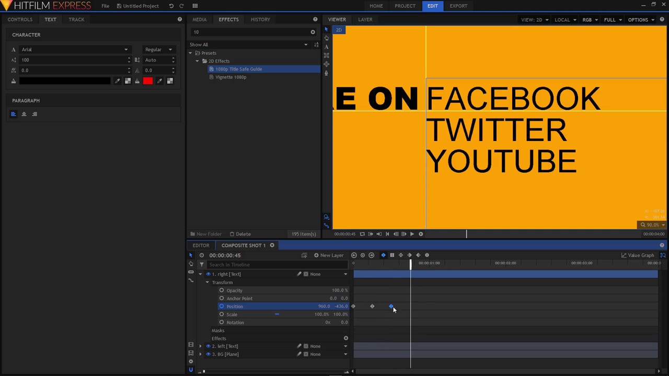
Task: Pick fill color with the eyedropper
Action: pyautogui.click(x=118, y=81)
